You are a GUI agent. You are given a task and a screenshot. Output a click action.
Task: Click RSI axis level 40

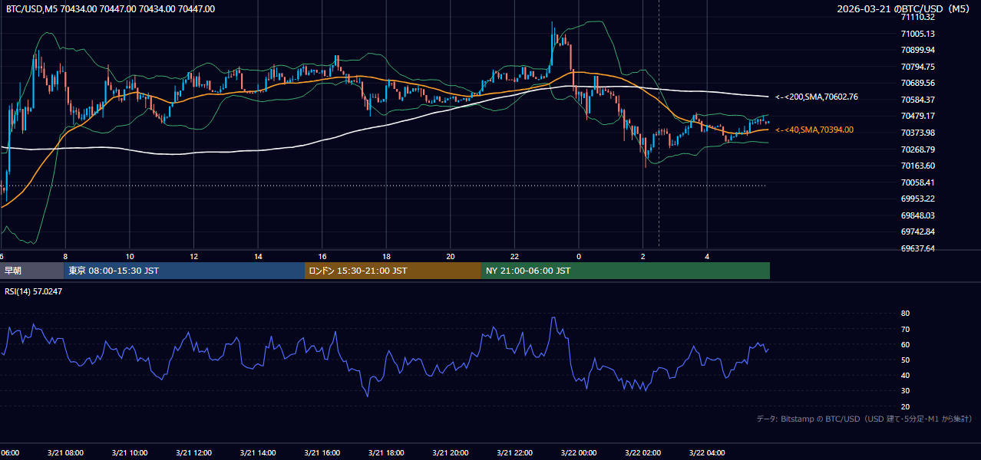click(x=905, y=375)
